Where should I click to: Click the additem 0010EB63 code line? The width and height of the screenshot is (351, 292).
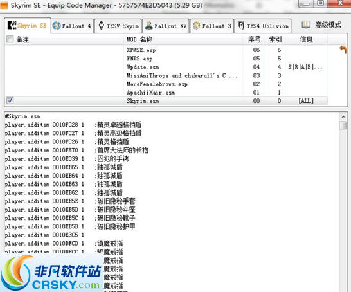pos(64,185)
